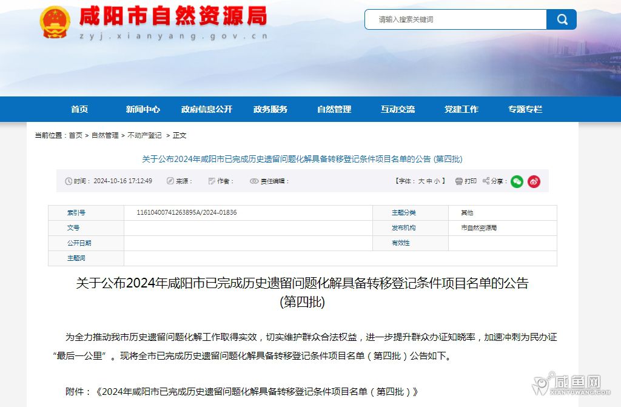621x407 pixels.
Task: Set font size to 中
Action: [429, 181]
